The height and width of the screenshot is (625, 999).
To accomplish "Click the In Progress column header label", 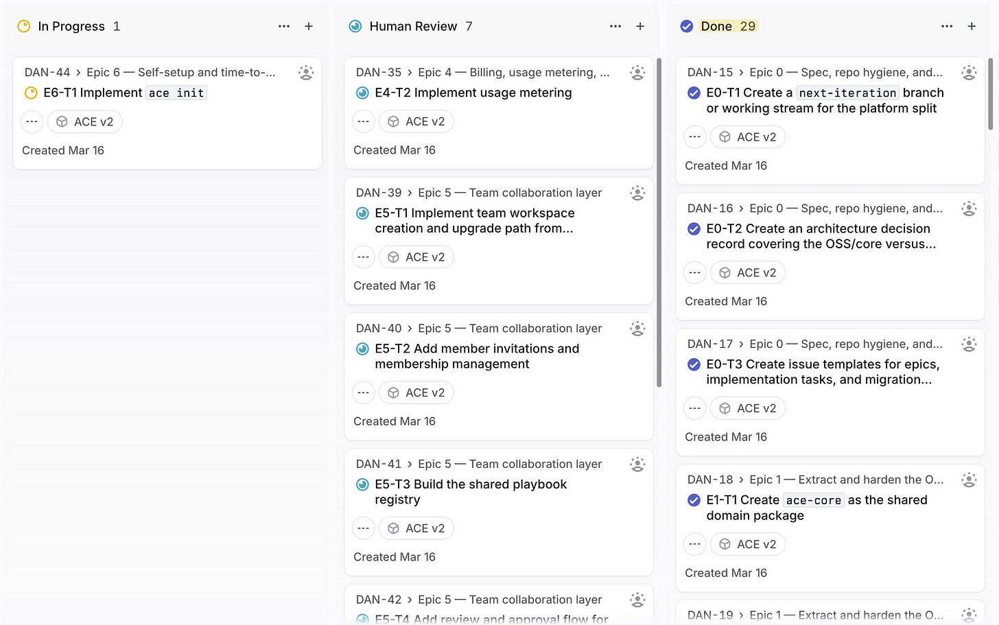I will click(71, 26).
